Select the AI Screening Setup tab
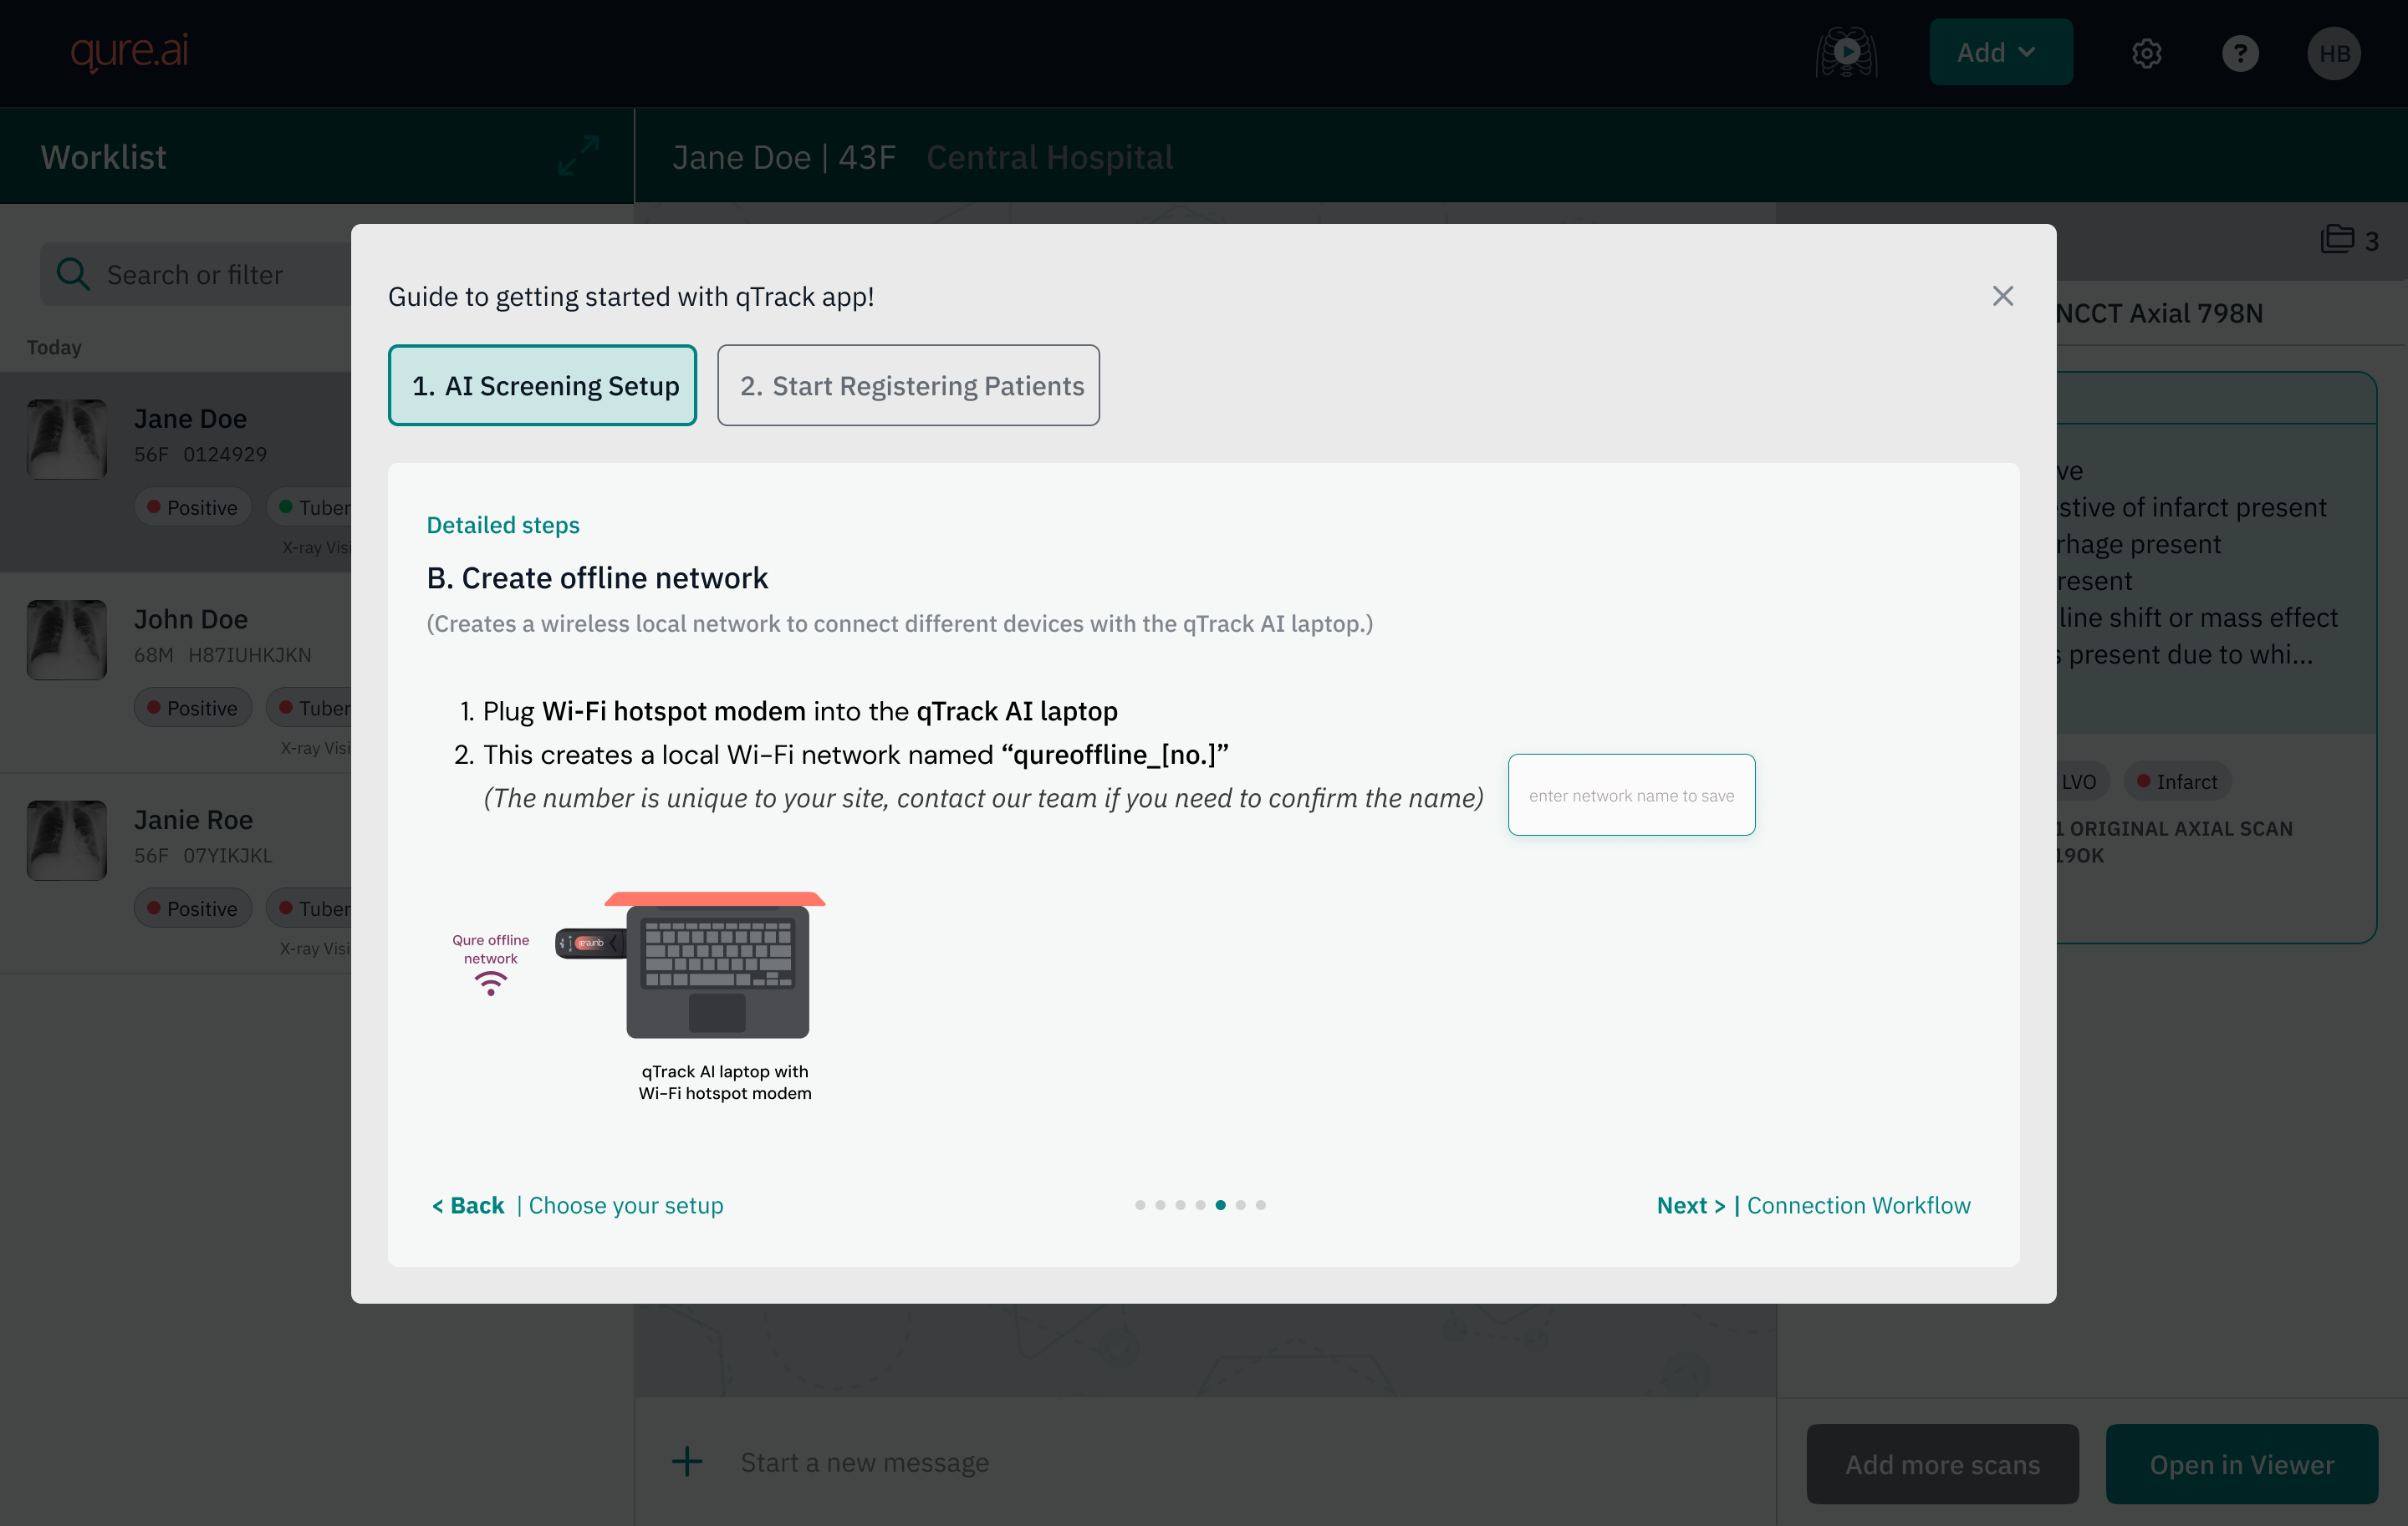 point(542,384)
